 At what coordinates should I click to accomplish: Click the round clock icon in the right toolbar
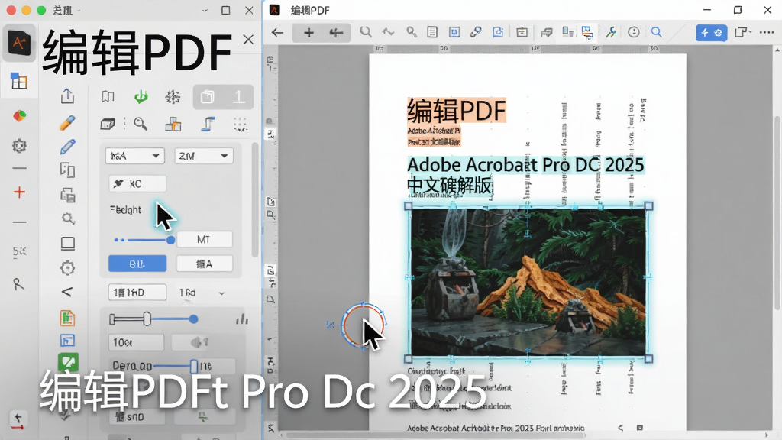point(633,32)
